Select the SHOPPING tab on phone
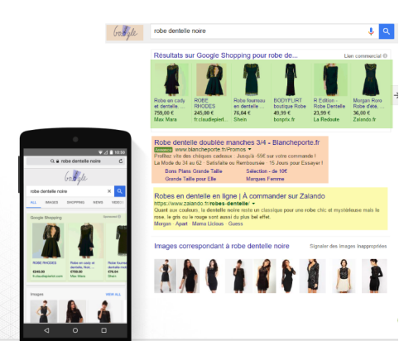This screenshot has width=399, height=341. point(75,202)
